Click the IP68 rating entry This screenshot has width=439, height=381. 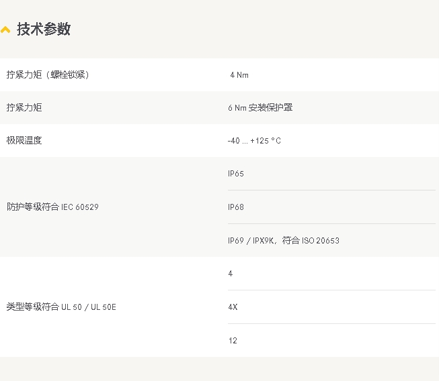coord(236,207)
